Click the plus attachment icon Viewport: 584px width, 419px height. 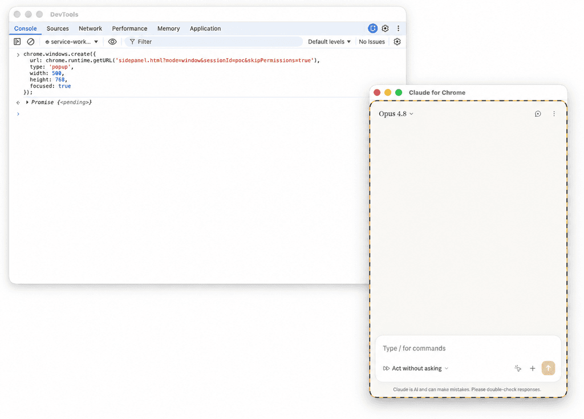pos(533,368)
